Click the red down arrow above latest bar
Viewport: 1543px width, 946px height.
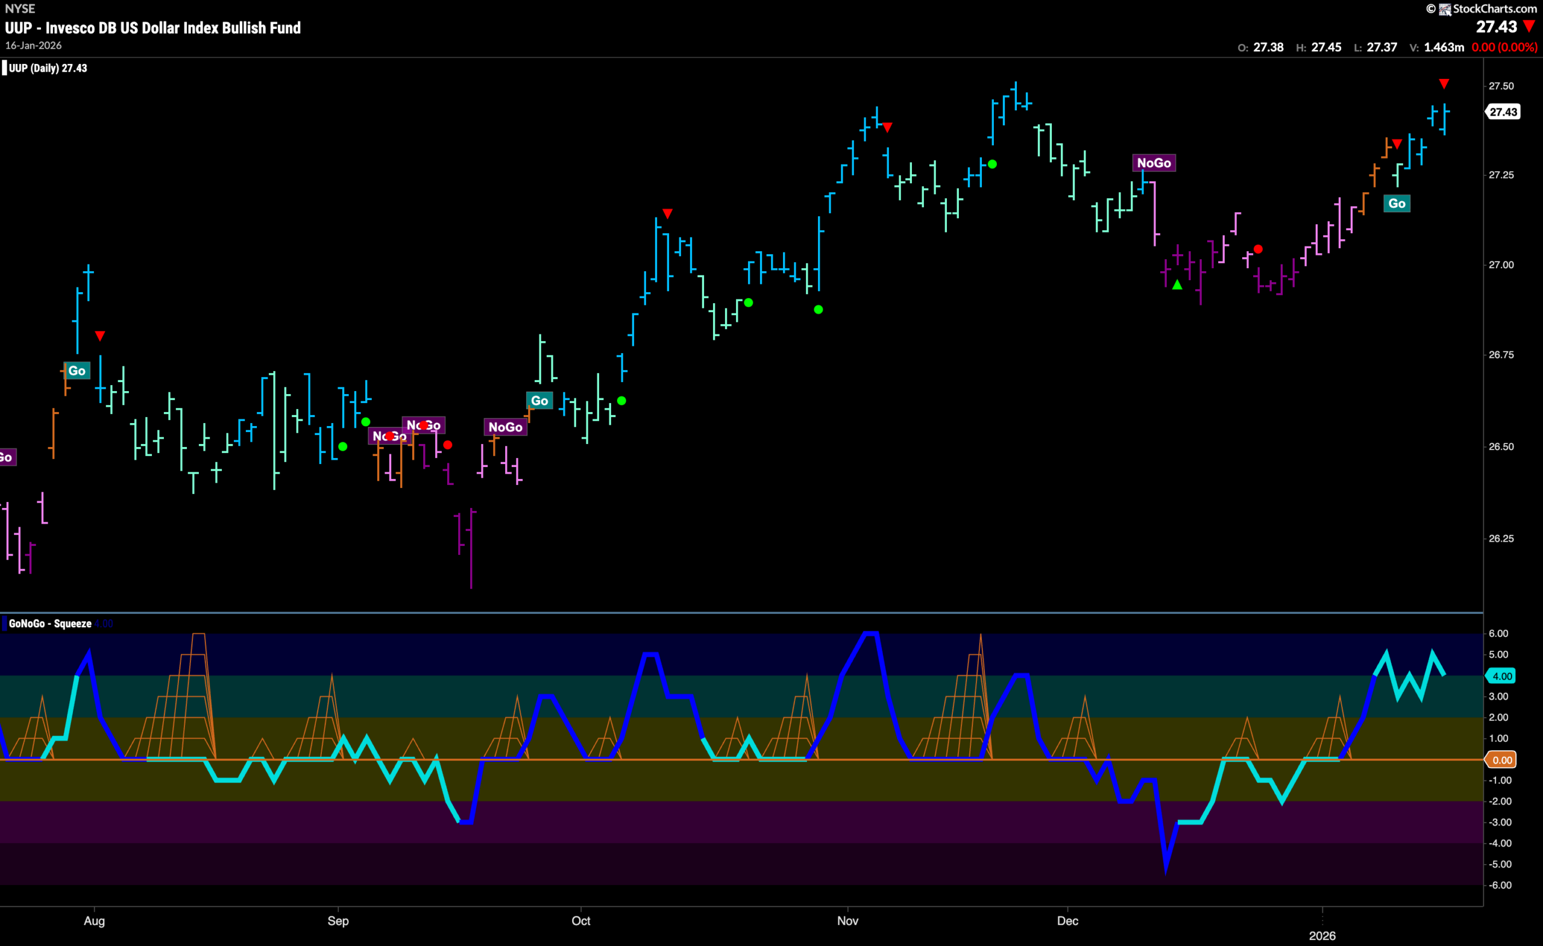(1444, 84)
